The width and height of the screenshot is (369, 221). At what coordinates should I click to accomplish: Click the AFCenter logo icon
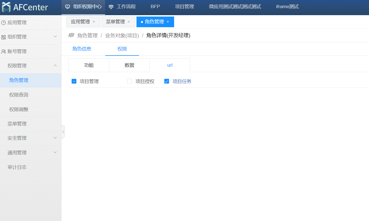pos(6,7)
